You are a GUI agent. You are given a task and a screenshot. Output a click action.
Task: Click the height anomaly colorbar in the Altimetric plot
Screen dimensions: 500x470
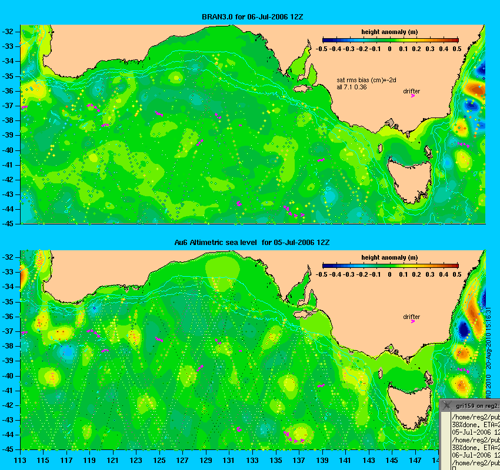(x=391, y=266)
